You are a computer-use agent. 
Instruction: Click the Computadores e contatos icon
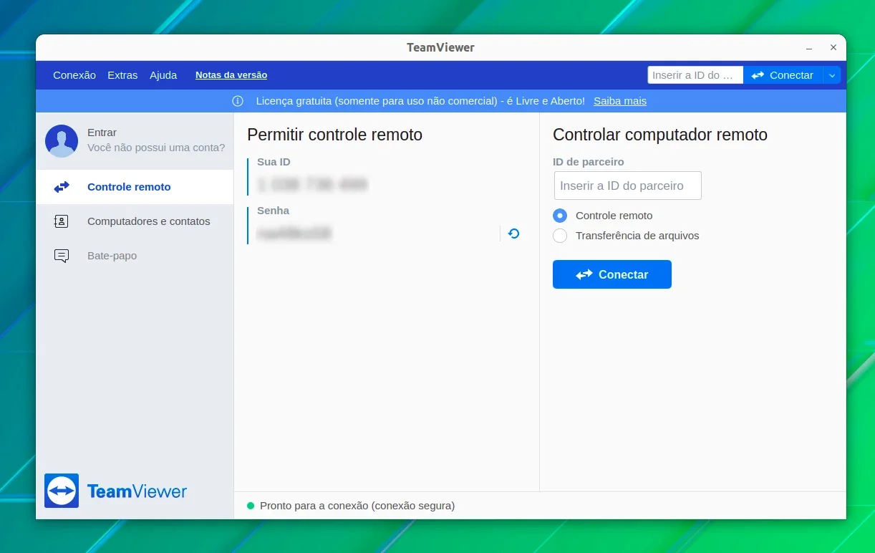click(x=62, y=221)
